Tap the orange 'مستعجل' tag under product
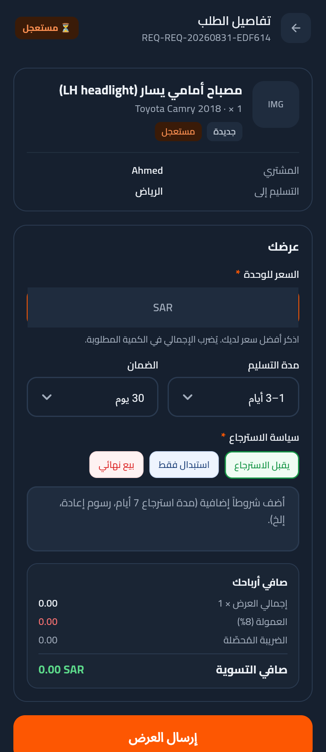This screenshot has width=326, height=752. [x=178, y=132]
